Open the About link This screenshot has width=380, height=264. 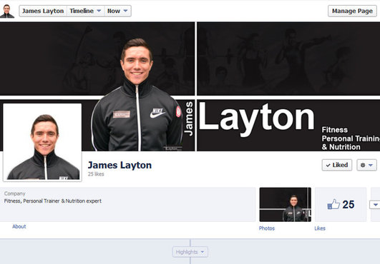(19, 227)
